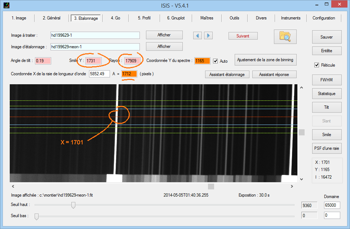350x229 pixels.
Task: Click the horizontal scrollbar right arrow
Action: pyautogui.click(x=292, y=186)
